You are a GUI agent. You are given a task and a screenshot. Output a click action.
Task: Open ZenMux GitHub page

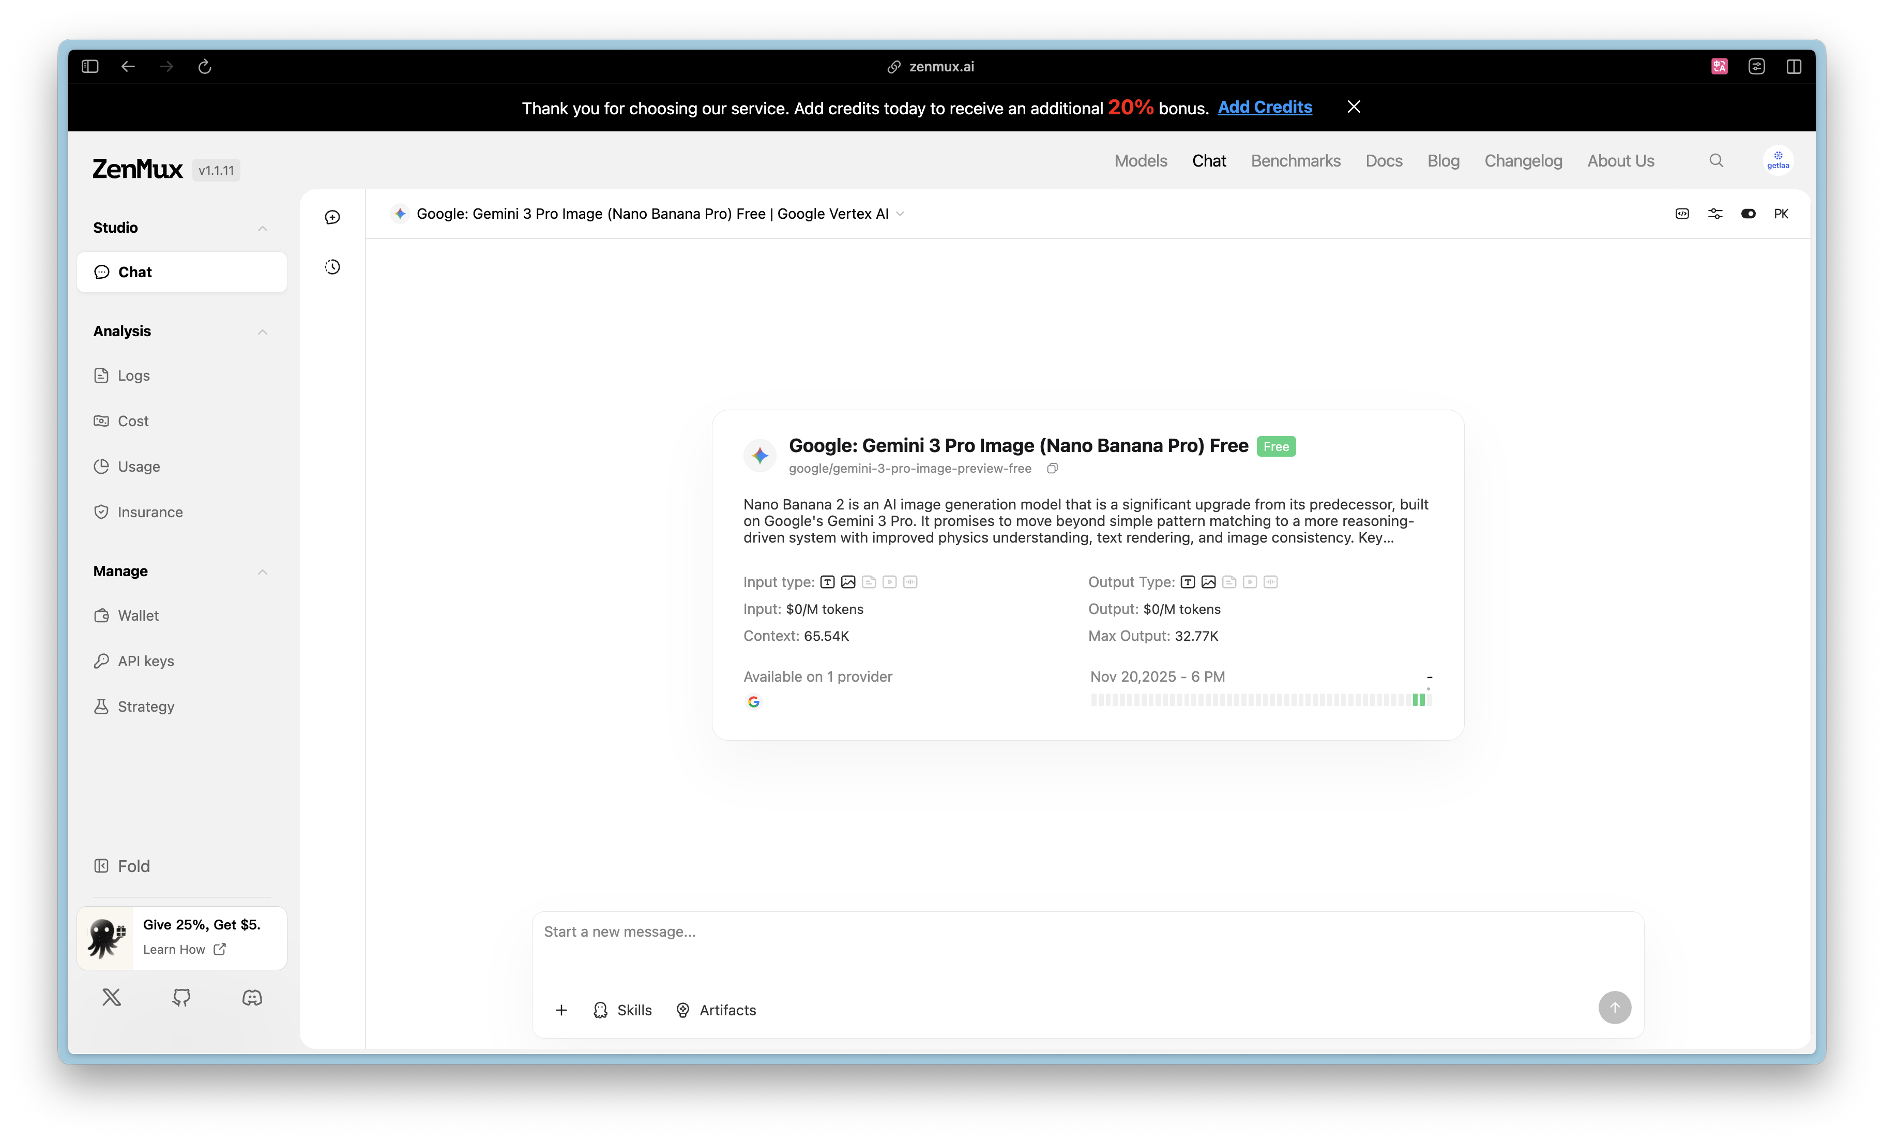click(181, 997)
